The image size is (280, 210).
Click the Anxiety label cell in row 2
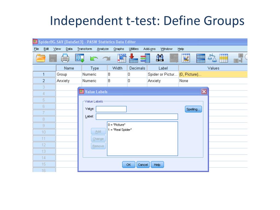tap(163, 81)
